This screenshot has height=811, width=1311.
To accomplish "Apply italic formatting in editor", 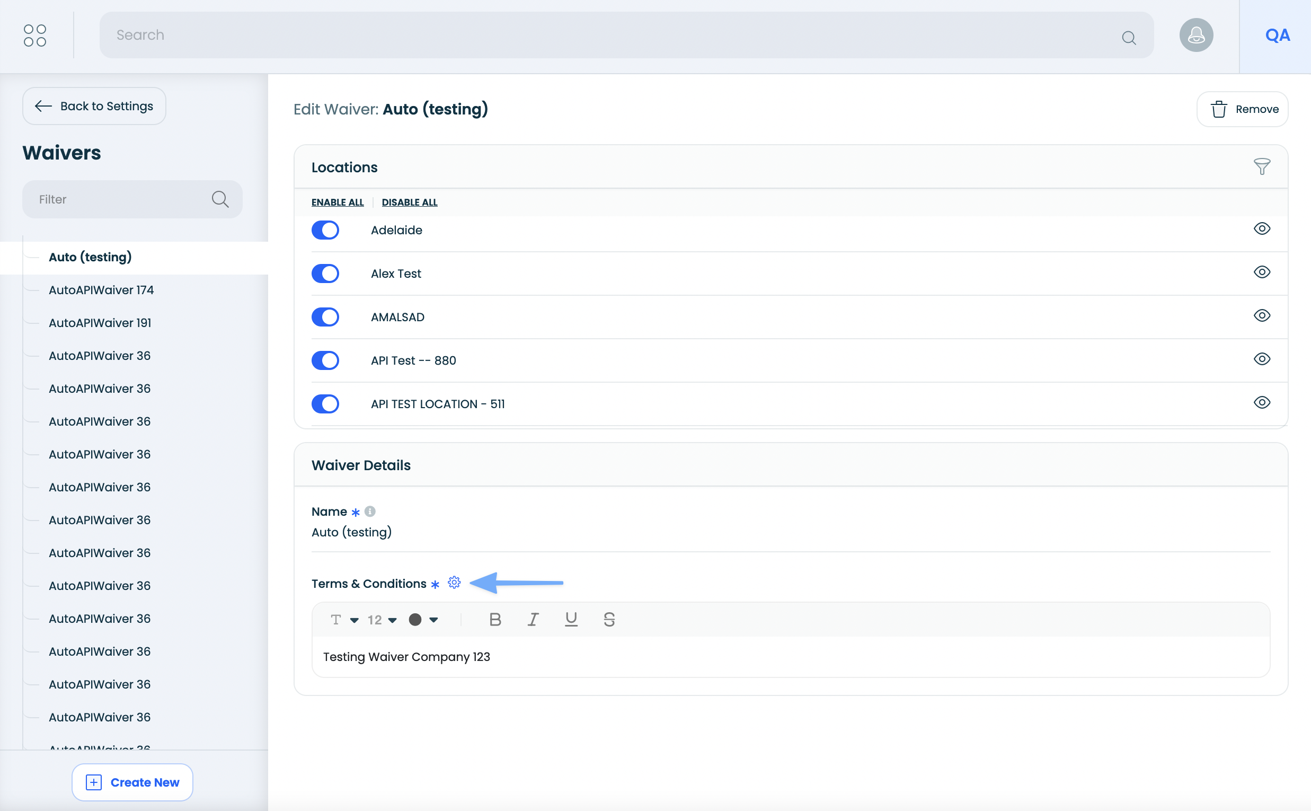I will coord(533,620).
